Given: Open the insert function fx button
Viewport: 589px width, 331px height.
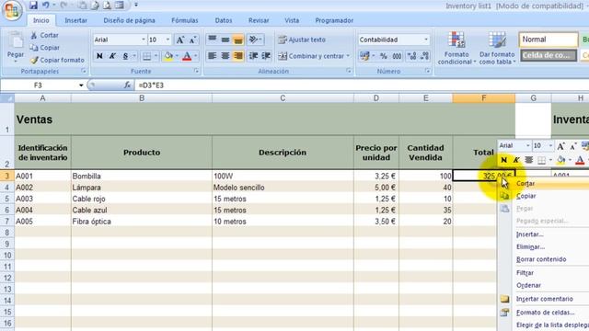Looking at the screenshot, I should 128,86.
